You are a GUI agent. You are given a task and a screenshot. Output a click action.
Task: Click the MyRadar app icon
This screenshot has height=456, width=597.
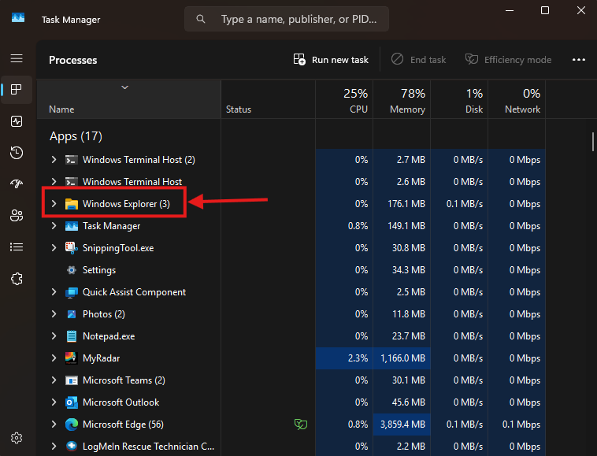pyautogui.click(x=71, y=358)
